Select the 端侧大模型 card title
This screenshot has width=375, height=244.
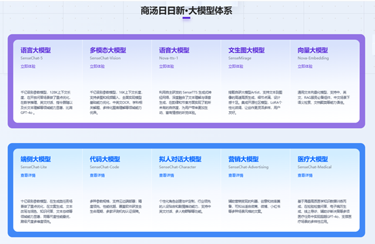click(x=36, y=159)
